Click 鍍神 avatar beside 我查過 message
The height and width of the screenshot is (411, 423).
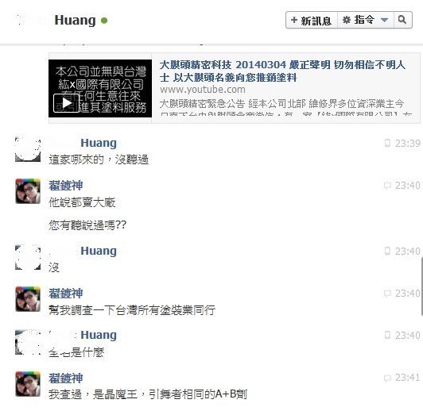28,384
